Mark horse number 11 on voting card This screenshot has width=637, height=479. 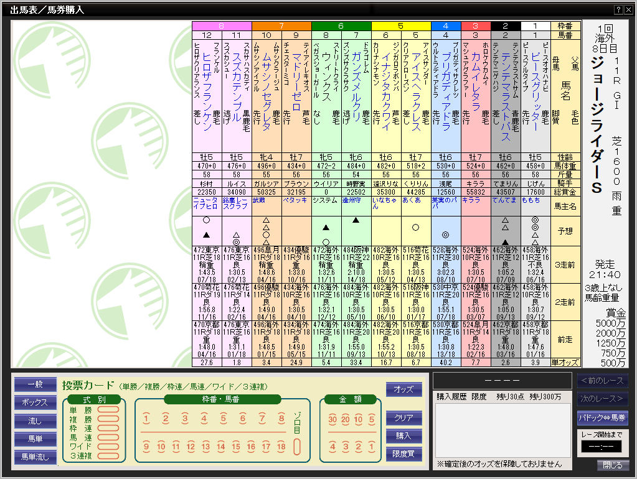tap(176, 447)
